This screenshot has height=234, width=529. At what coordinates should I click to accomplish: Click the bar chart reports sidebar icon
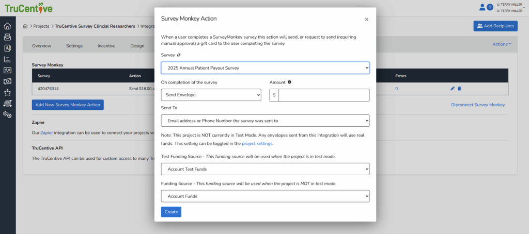point(7,59)
